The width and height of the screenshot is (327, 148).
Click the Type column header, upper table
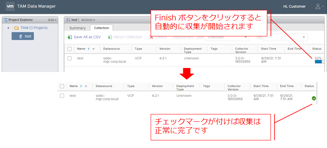(138, 49)
